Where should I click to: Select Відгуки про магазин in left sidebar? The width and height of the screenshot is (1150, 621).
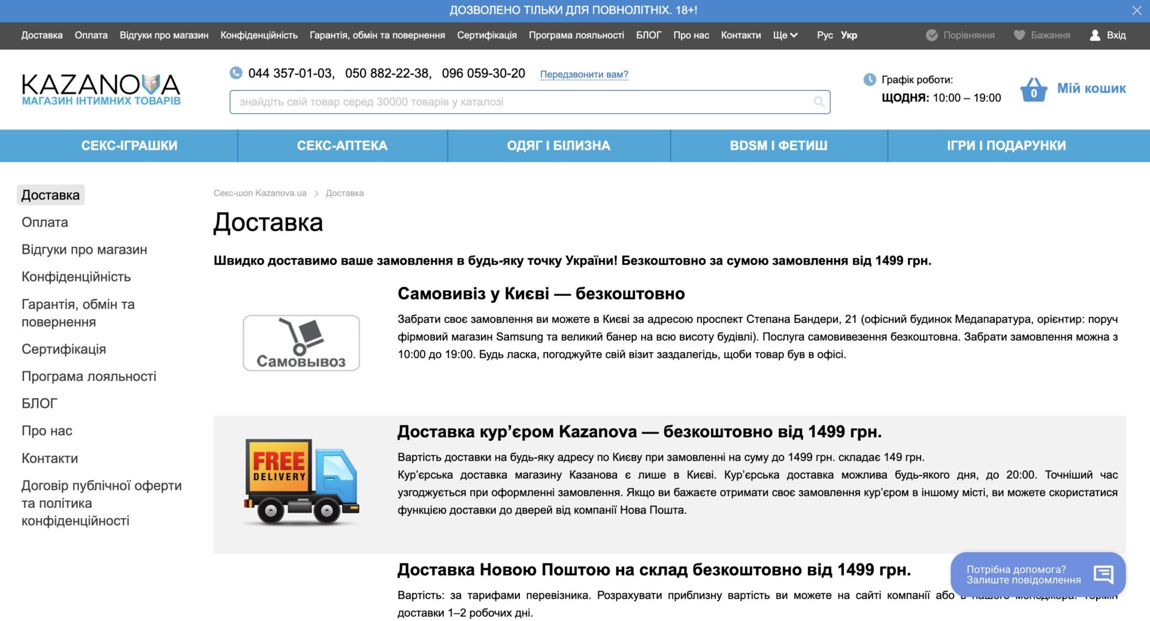coord(84,250)
